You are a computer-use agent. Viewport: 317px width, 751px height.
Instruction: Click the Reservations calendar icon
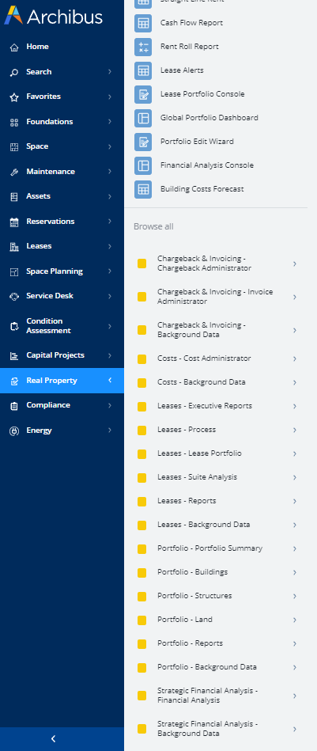click(x=14, y=222)
